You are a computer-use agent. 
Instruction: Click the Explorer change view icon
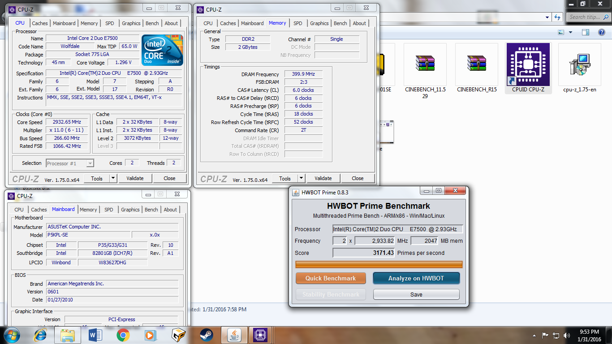coord(560,32)
